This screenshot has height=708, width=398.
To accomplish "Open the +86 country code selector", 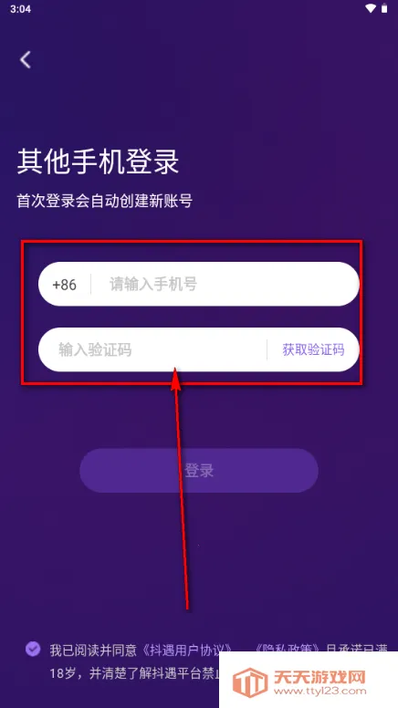I will pos(65,285).
